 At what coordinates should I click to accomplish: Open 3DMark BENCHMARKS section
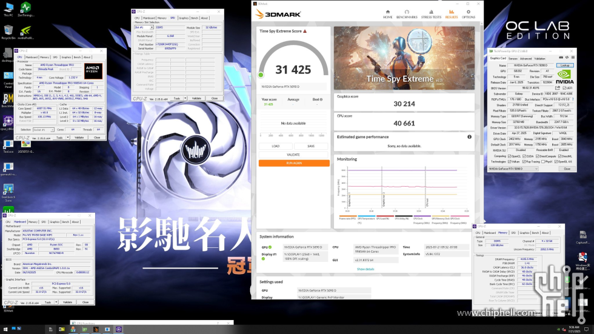click(407, 14)
